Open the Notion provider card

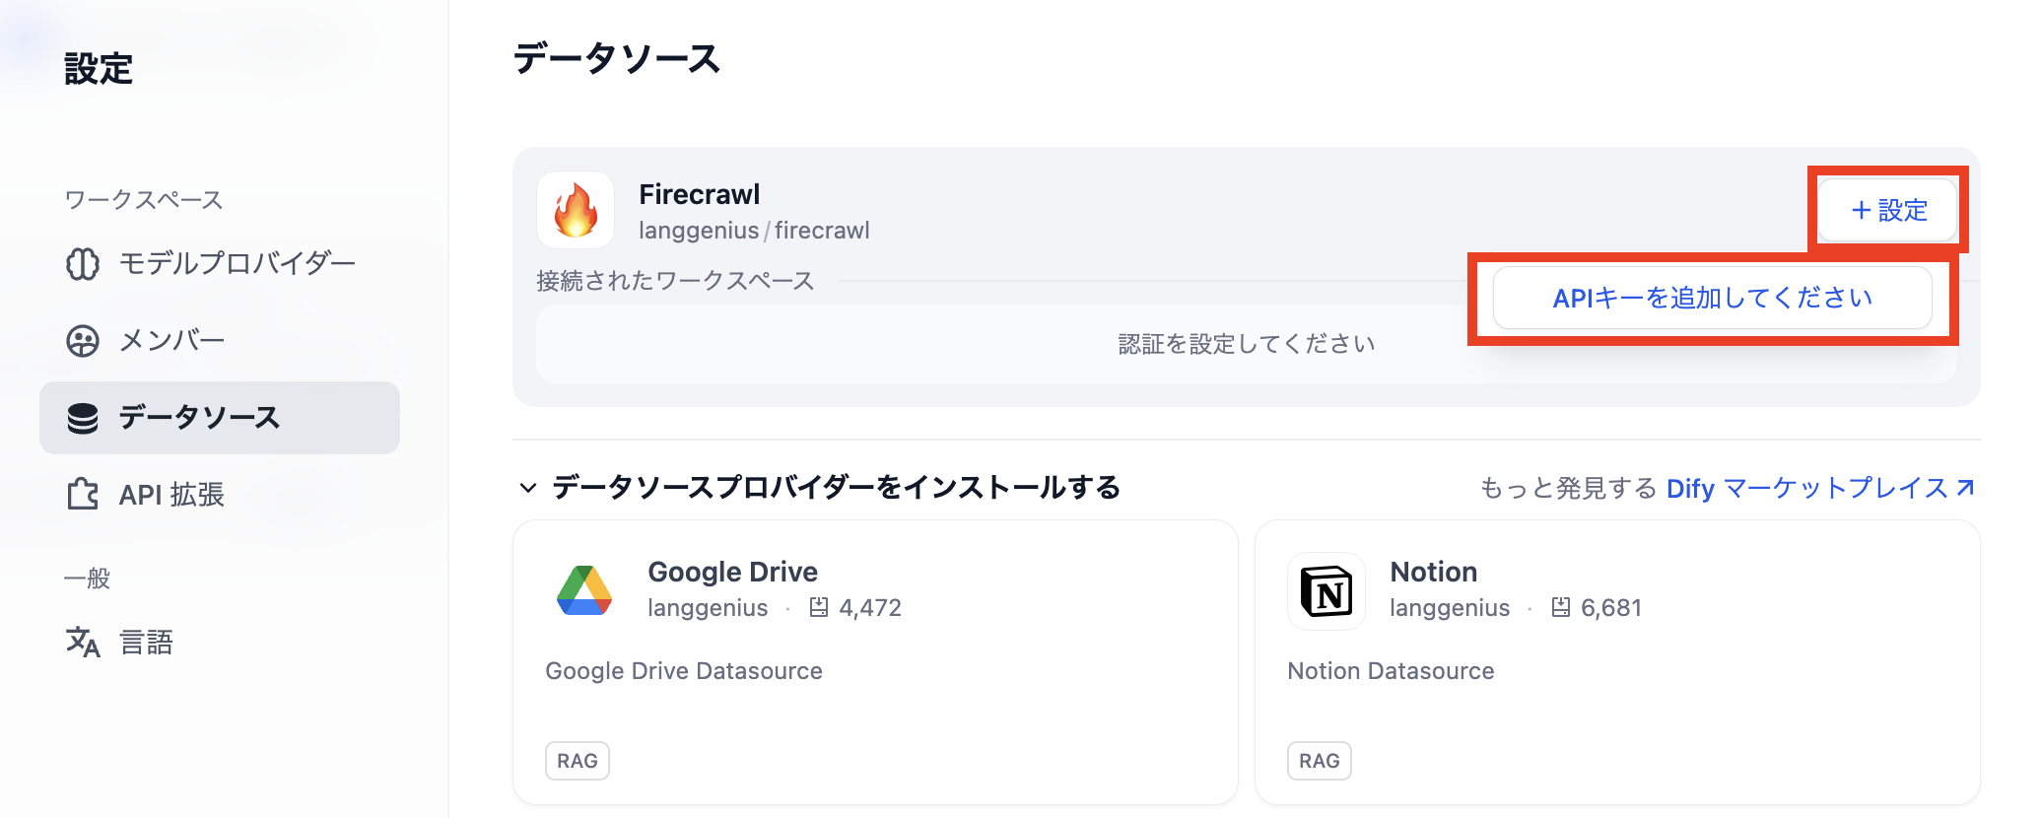(x=1616, y=661)
